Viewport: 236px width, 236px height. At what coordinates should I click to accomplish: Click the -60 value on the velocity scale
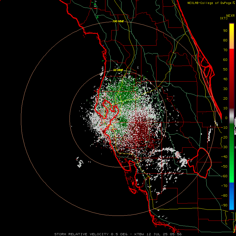pyautogui.click(x=224, y=176)
